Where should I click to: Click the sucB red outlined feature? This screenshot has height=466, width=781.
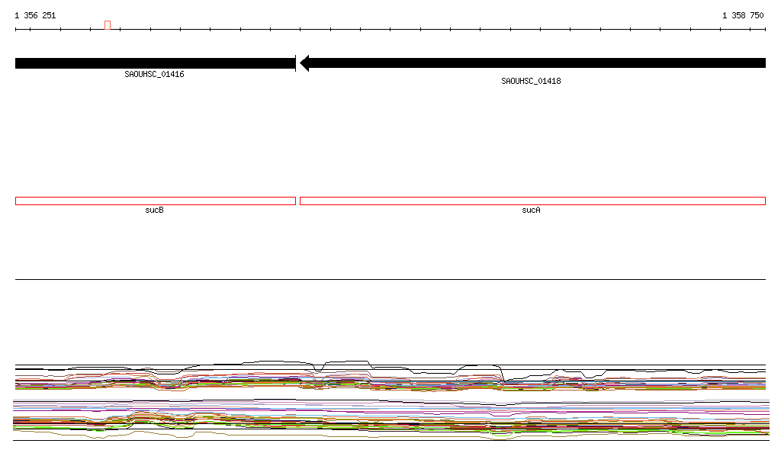tap(156, 201)
